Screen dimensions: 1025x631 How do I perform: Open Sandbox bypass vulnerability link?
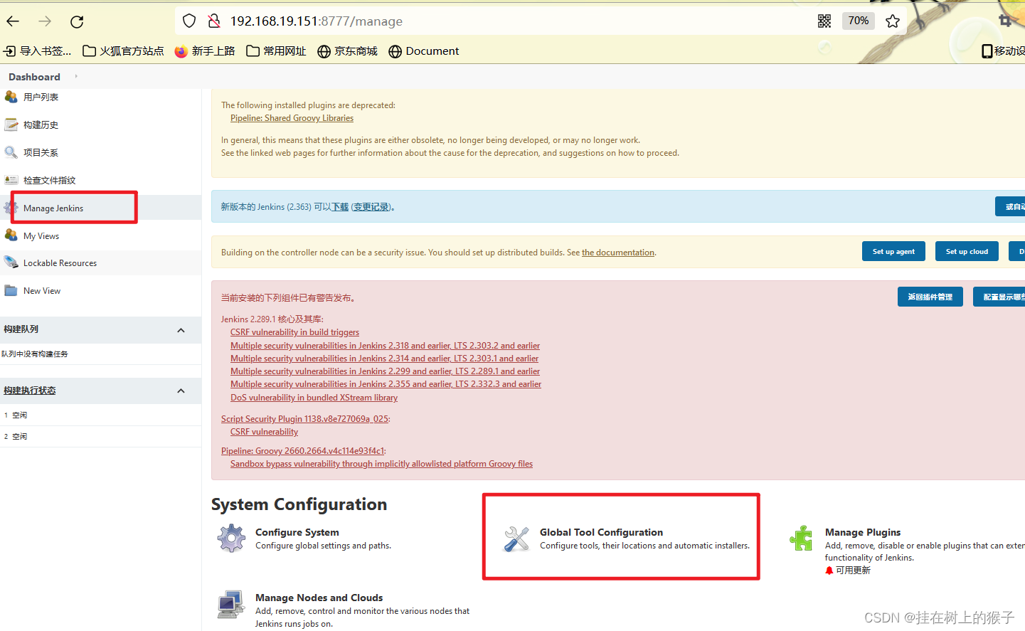pyautogui.click(x=381, y=464)
